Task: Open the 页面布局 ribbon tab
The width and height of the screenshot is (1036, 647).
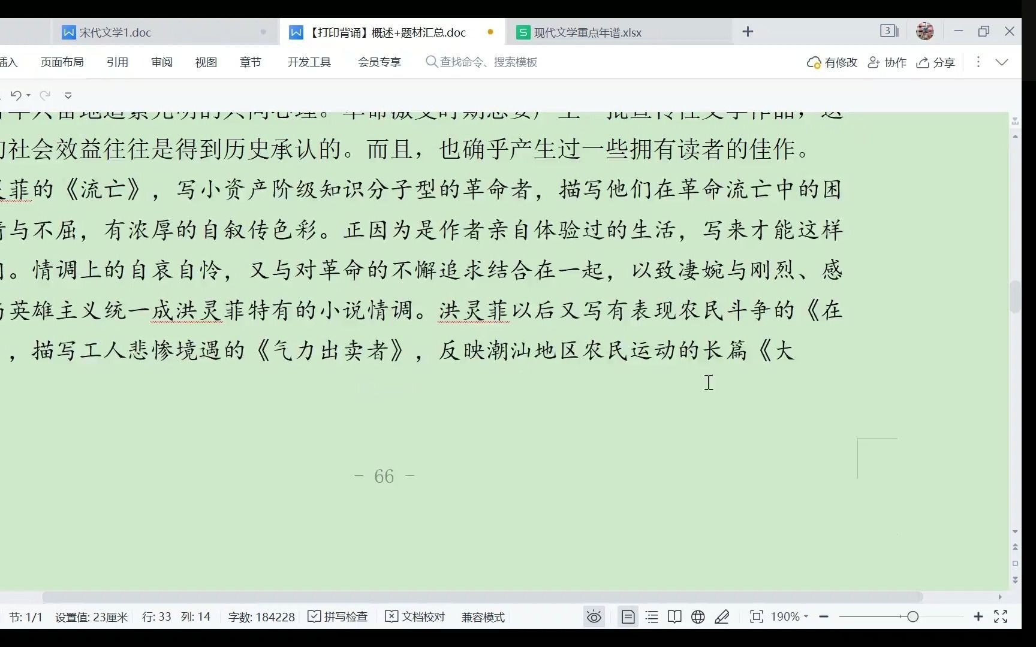Action: pos(62,62)
